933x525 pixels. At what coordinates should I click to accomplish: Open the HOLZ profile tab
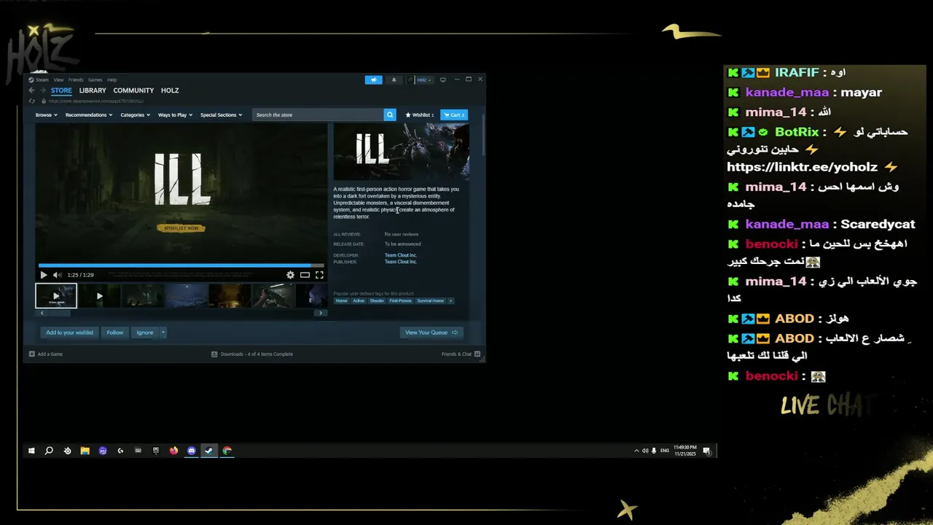pyautogui.click(x=170, y=90)
